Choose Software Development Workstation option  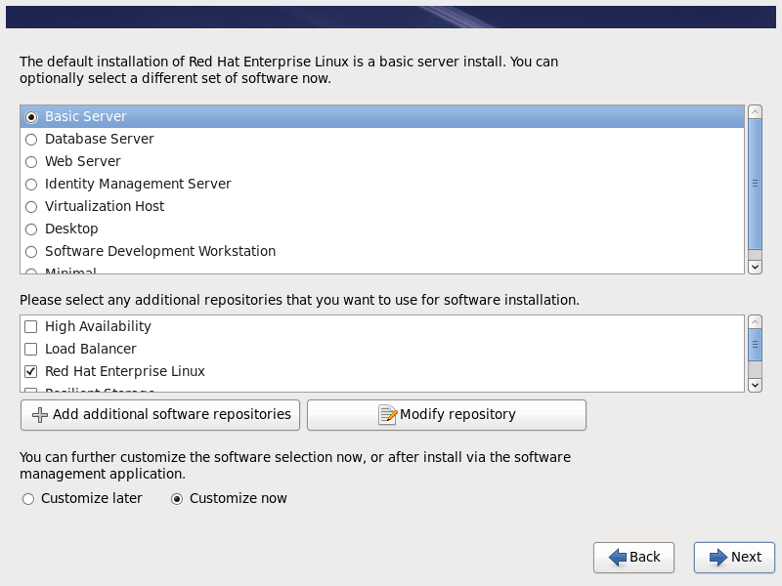pos(31,252)
